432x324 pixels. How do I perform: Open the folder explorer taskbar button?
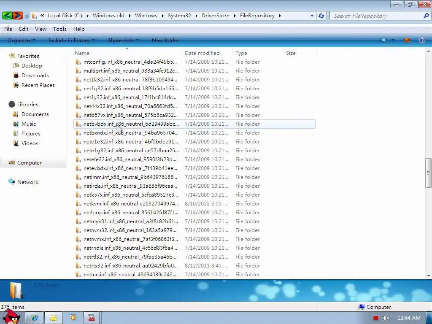tap(54, 318)
